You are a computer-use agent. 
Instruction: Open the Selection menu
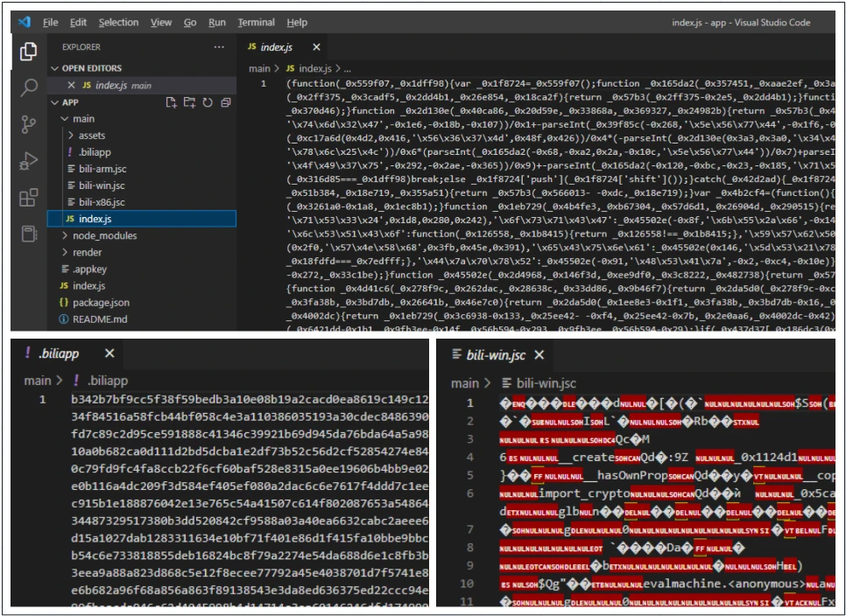[119, 22]
